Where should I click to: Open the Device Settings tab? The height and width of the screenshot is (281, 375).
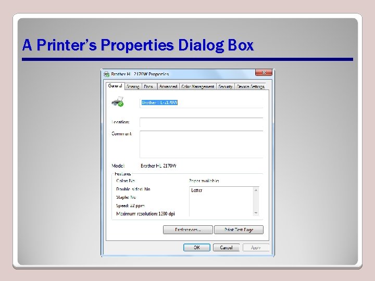[x=251, y=87]
